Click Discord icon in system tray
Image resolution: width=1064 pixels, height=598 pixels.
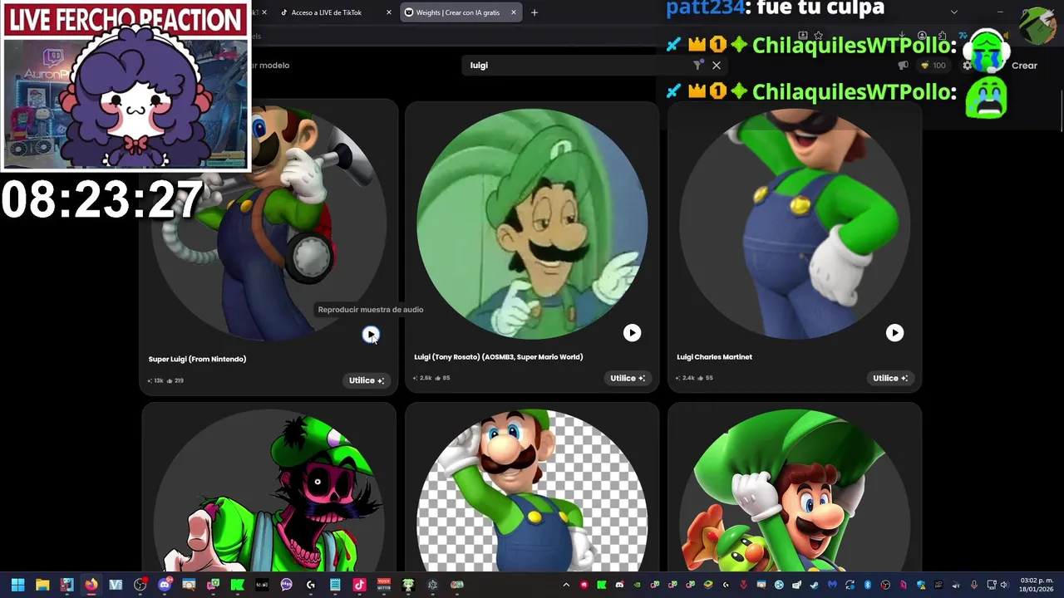click(619, 585)
